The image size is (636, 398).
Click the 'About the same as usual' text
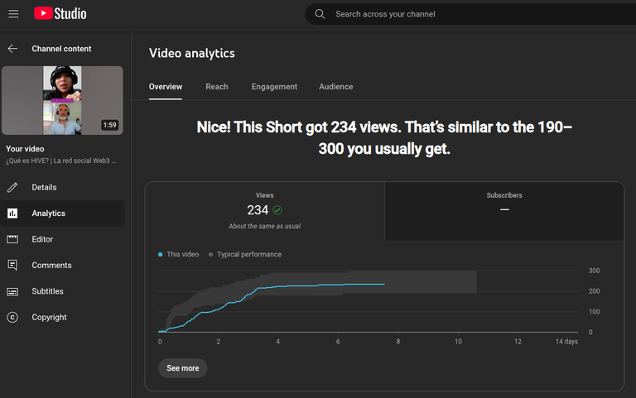coord(264,226)
